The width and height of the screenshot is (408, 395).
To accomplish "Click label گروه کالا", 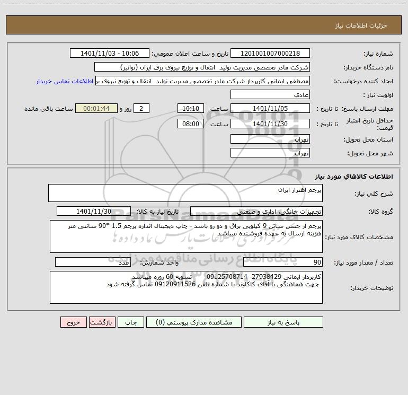I will (381, 212).
